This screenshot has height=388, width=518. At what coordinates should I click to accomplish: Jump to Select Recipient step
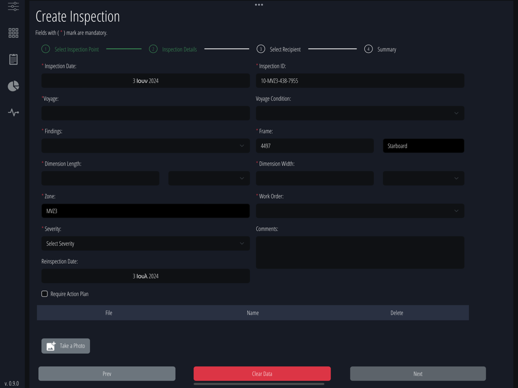pyautogui.click(x=279, y=49)
